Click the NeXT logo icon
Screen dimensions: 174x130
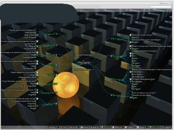pos(130,54)
